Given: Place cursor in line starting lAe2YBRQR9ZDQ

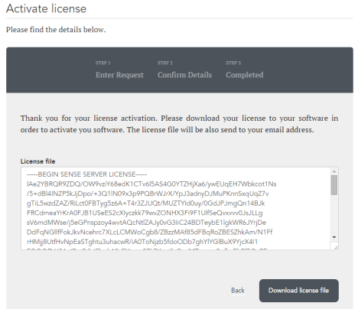Looking at the screenshot, I should (x=151, y=184).
